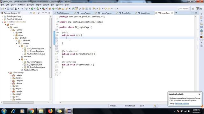Click the Package Explorer vertical scrollbar
The height and width of the screenshot is (114, 204).
pos(51,47)
